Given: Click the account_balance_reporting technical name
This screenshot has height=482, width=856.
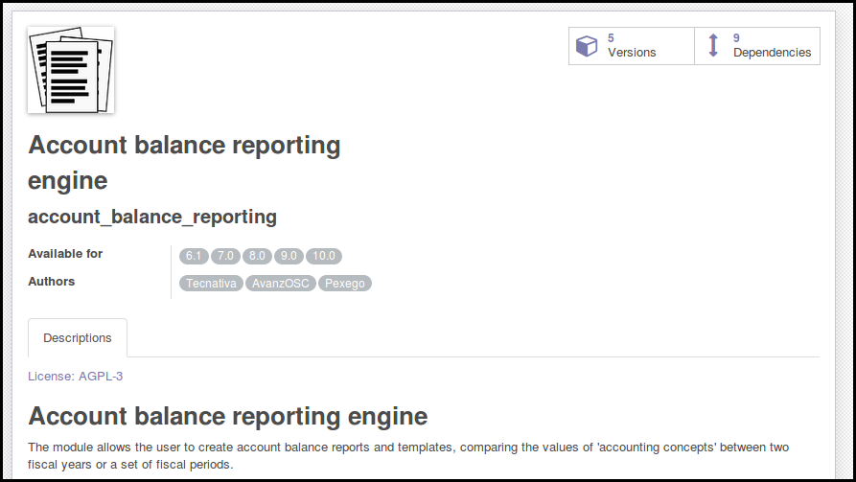Looking at the screenshot, I should 152,218.
